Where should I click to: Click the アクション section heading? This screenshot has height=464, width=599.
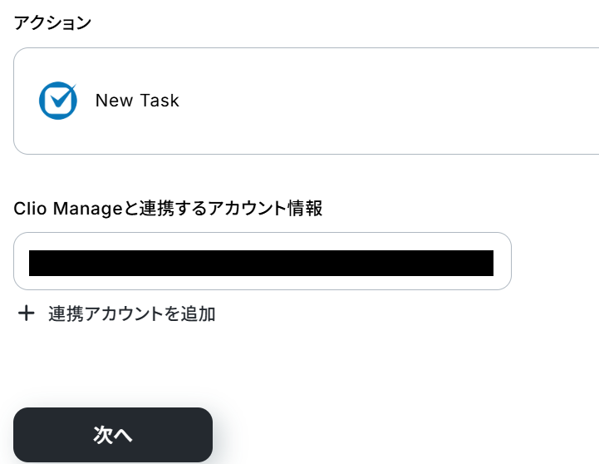52,22
